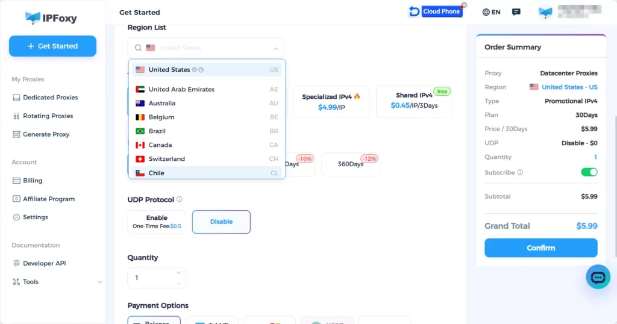Click the search icon in Region List

click(x=138, y=48)
